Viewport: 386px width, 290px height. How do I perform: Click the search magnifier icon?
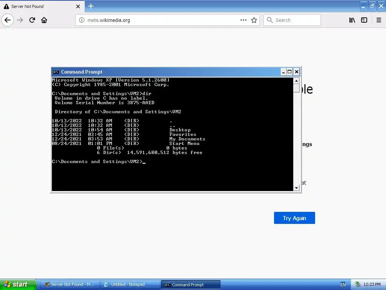pos(270,20)
